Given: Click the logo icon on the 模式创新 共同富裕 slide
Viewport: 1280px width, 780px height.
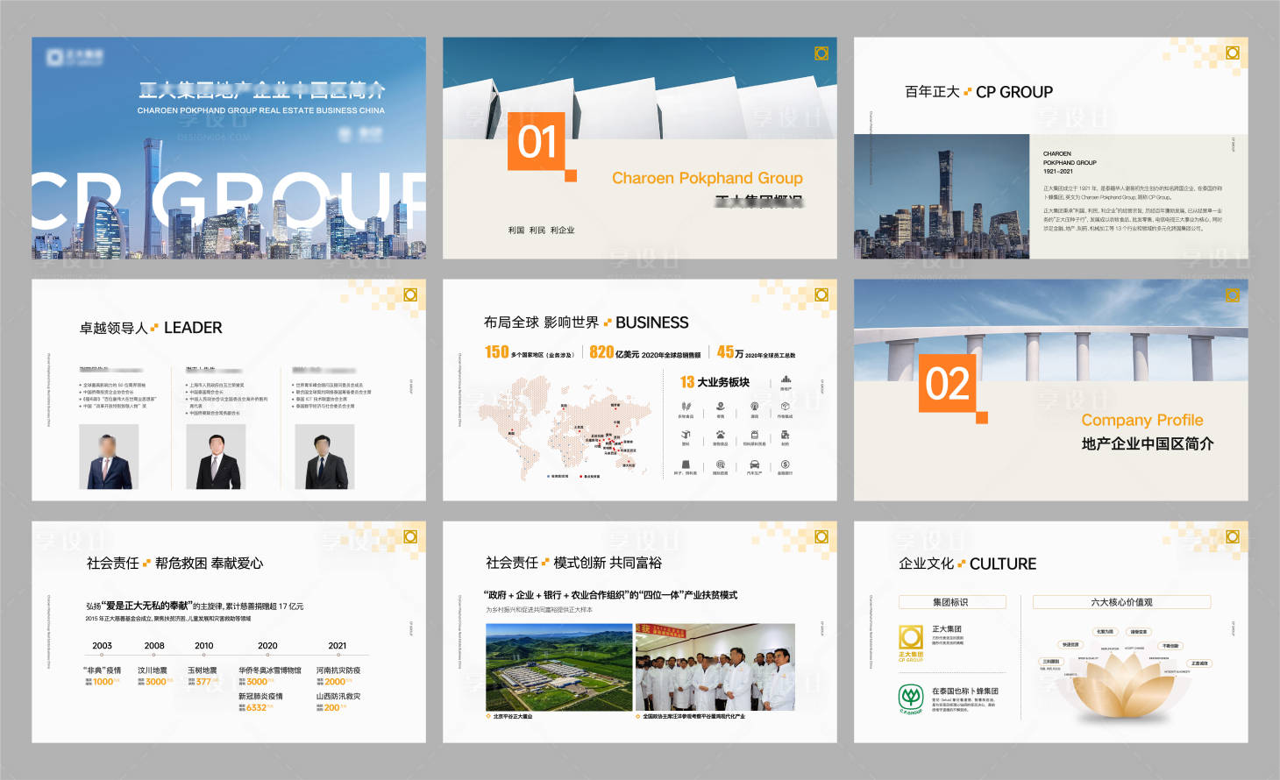Looking at the screenshot, I should (x=821, y=536).
